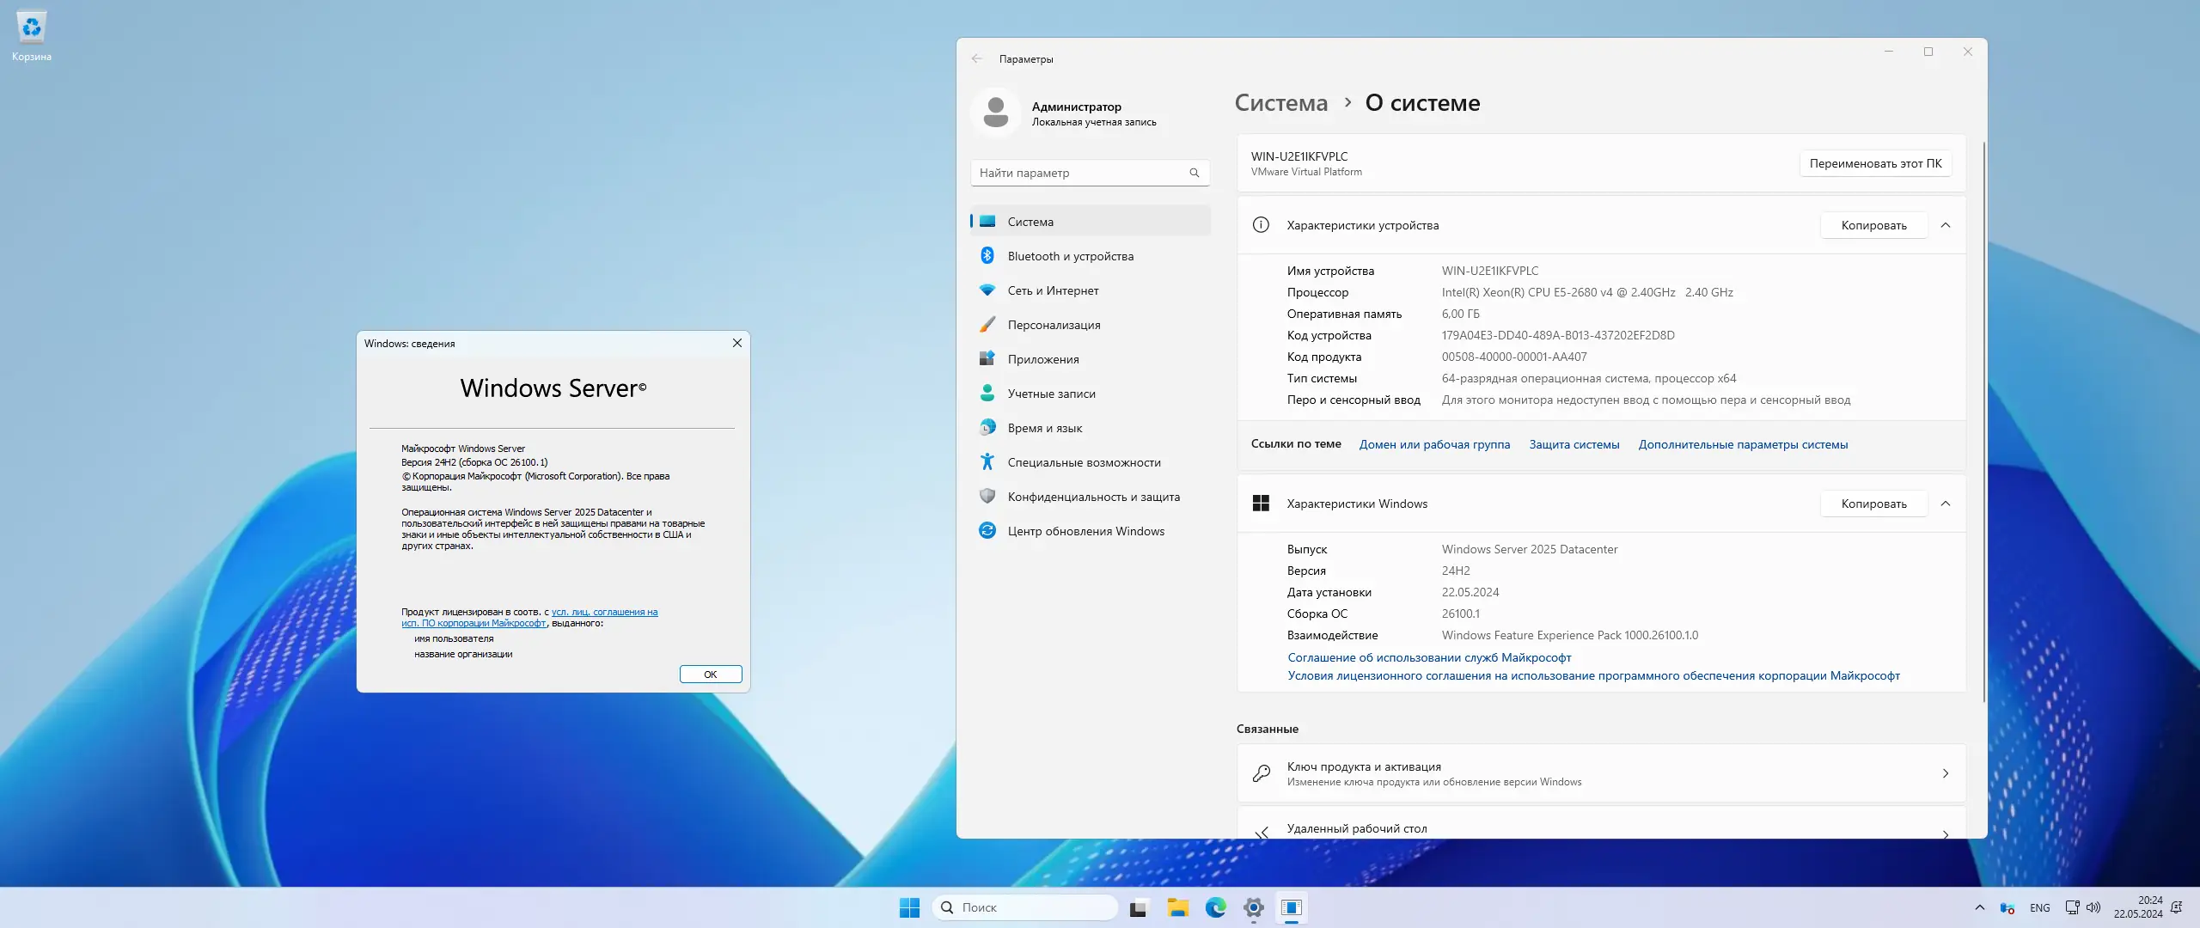Open the Домен или рабочая группа link
2200x928 pixels.
click(1433, 444)
